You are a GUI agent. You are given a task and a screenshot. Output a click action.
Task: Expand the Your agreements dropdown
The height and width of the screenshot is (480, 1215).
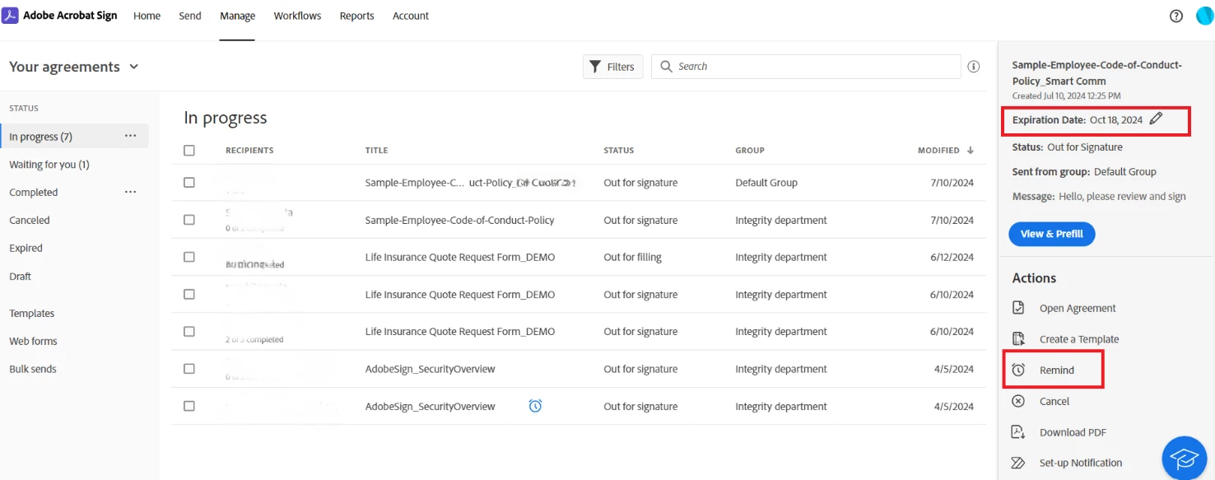(134, 67)
